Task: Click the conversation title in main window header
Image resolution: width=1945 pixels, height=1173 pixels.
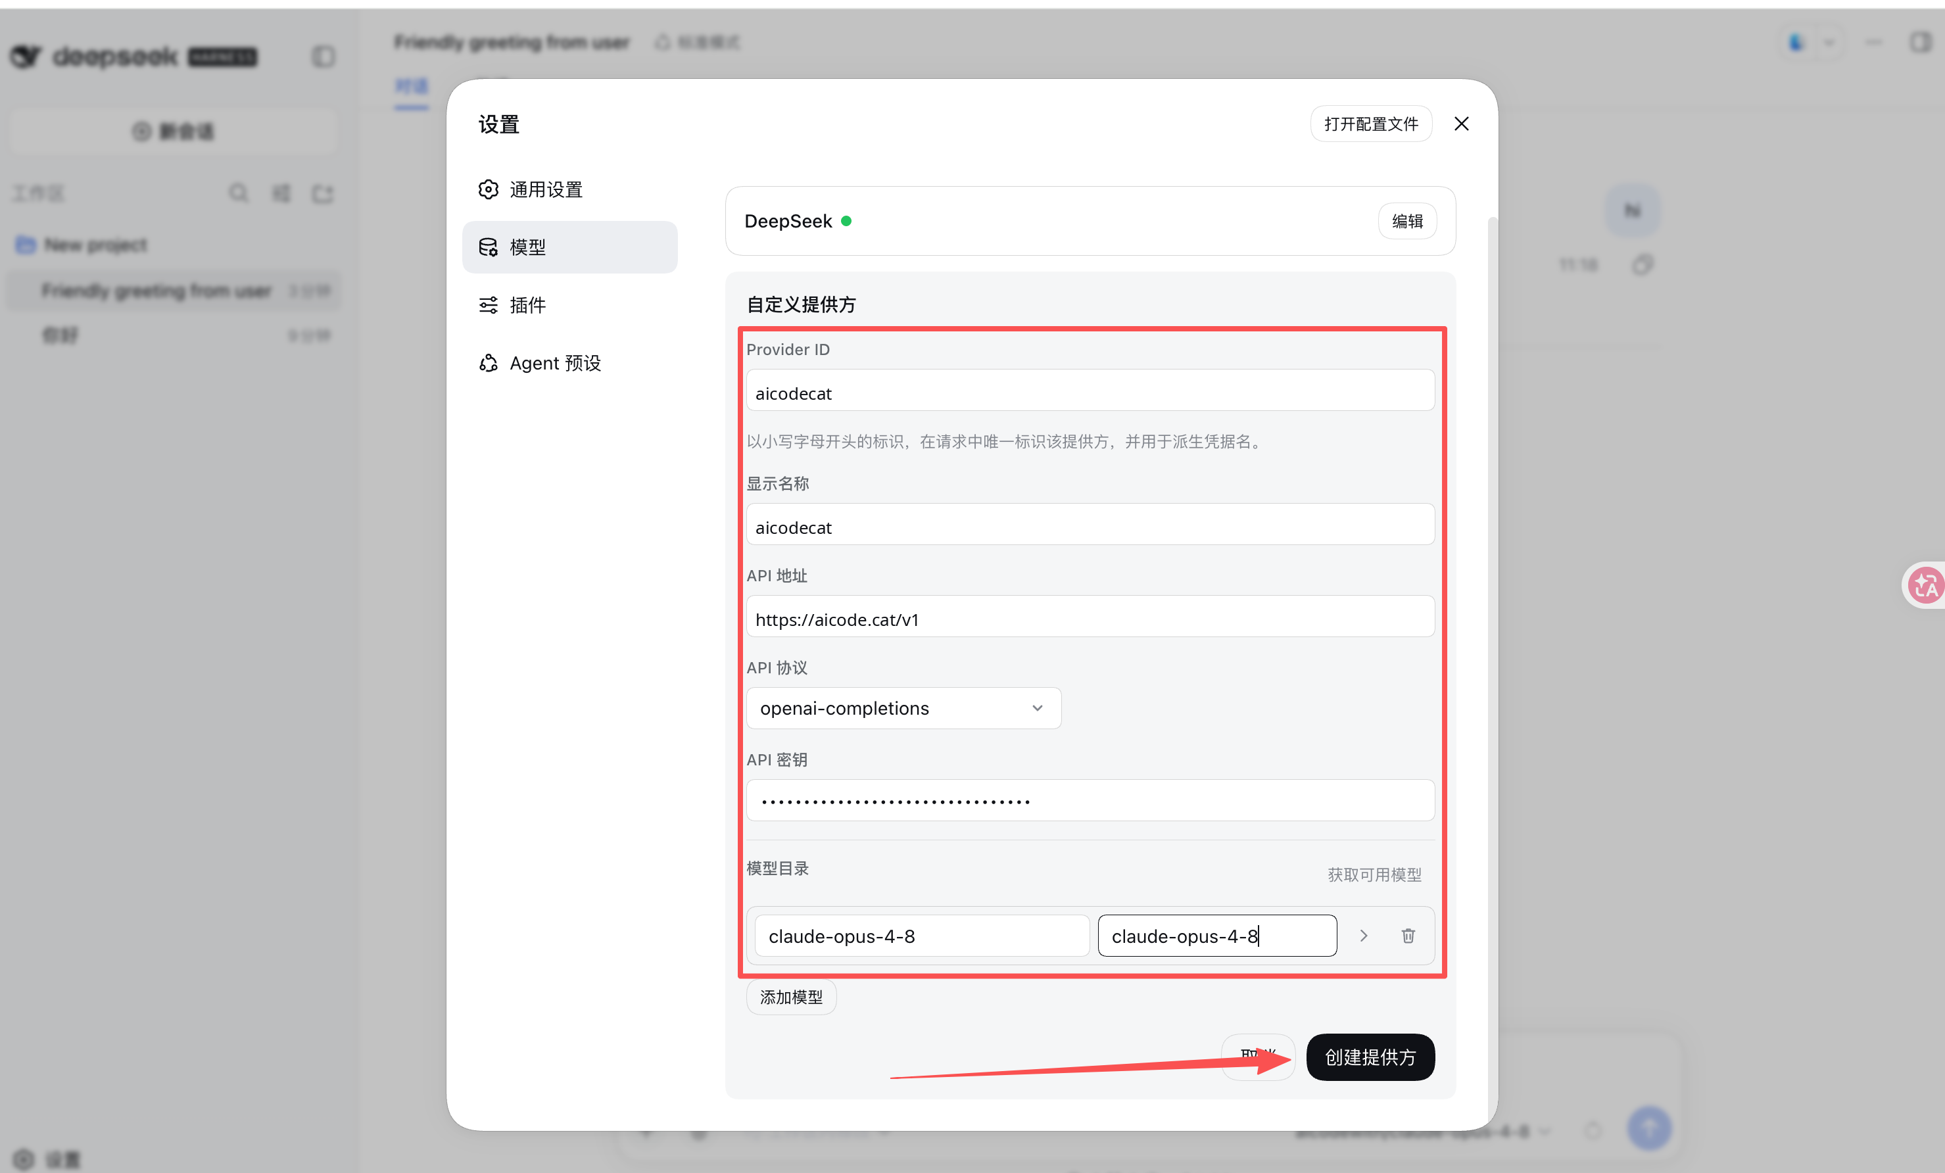Action: [x=512, y=42]
